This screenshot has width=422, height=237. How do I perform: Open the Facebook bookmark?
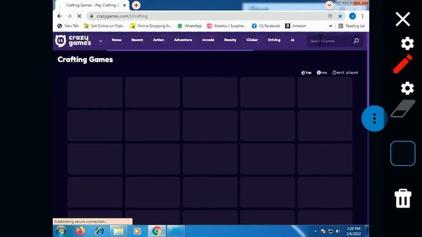266,26
